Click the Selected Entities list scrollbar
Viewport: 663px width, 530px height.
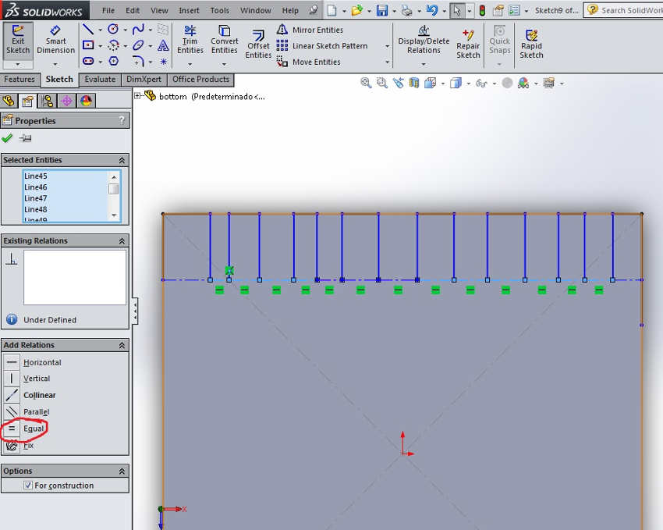[113, 196]
